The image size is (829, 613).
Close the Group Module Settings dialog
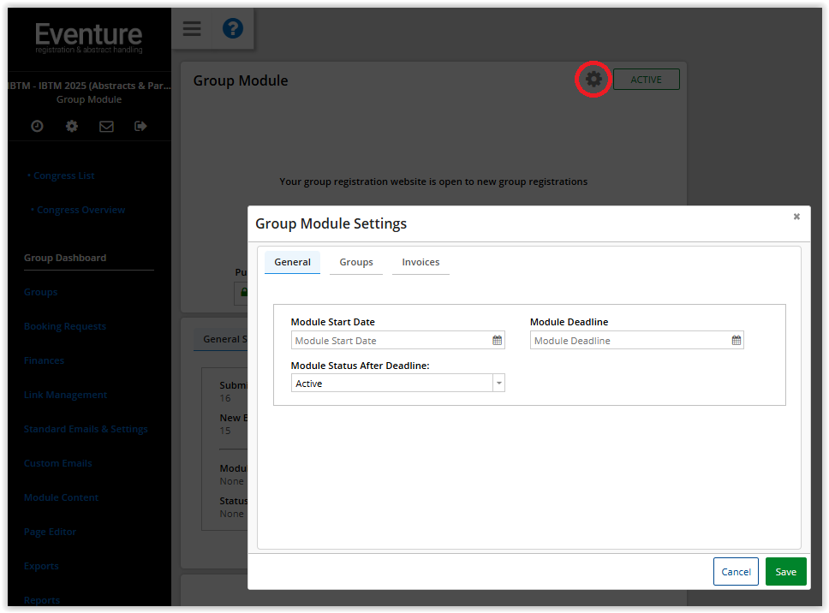pos(796,217)
